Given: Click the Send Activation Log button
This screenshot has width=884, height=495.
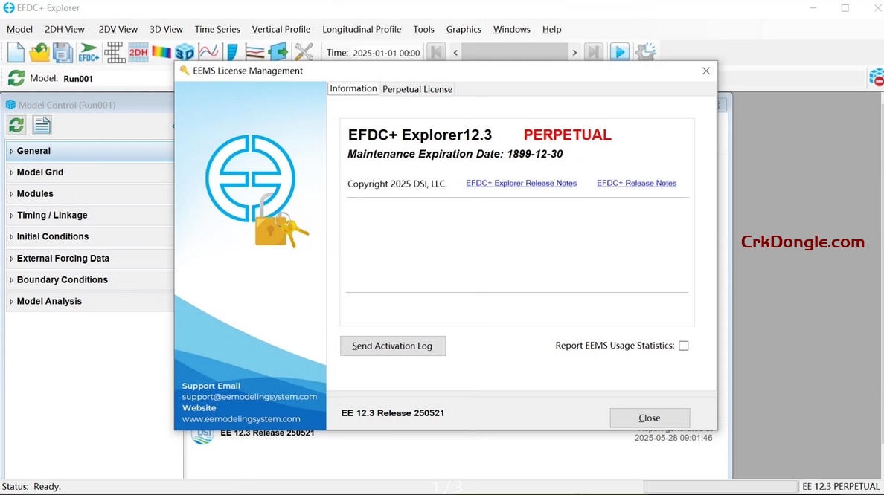Looking at the screenshot, I should 393,346.
